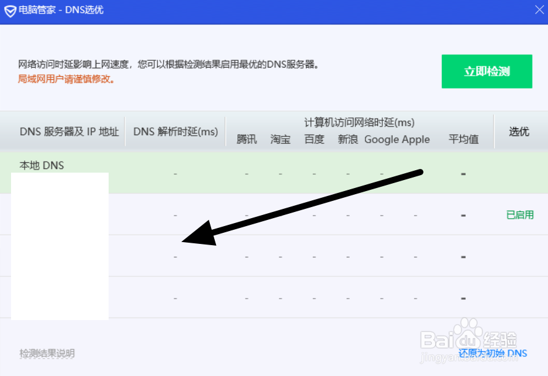This screenshot has width=548, height=376.
Task: Open the 检测结果说明 link
Action: [47, 353]
